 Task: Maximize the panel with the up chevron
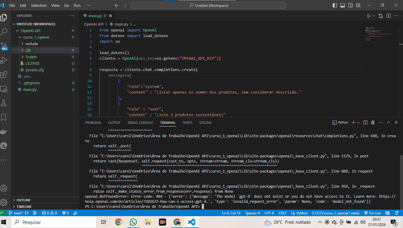click(388, 122)
